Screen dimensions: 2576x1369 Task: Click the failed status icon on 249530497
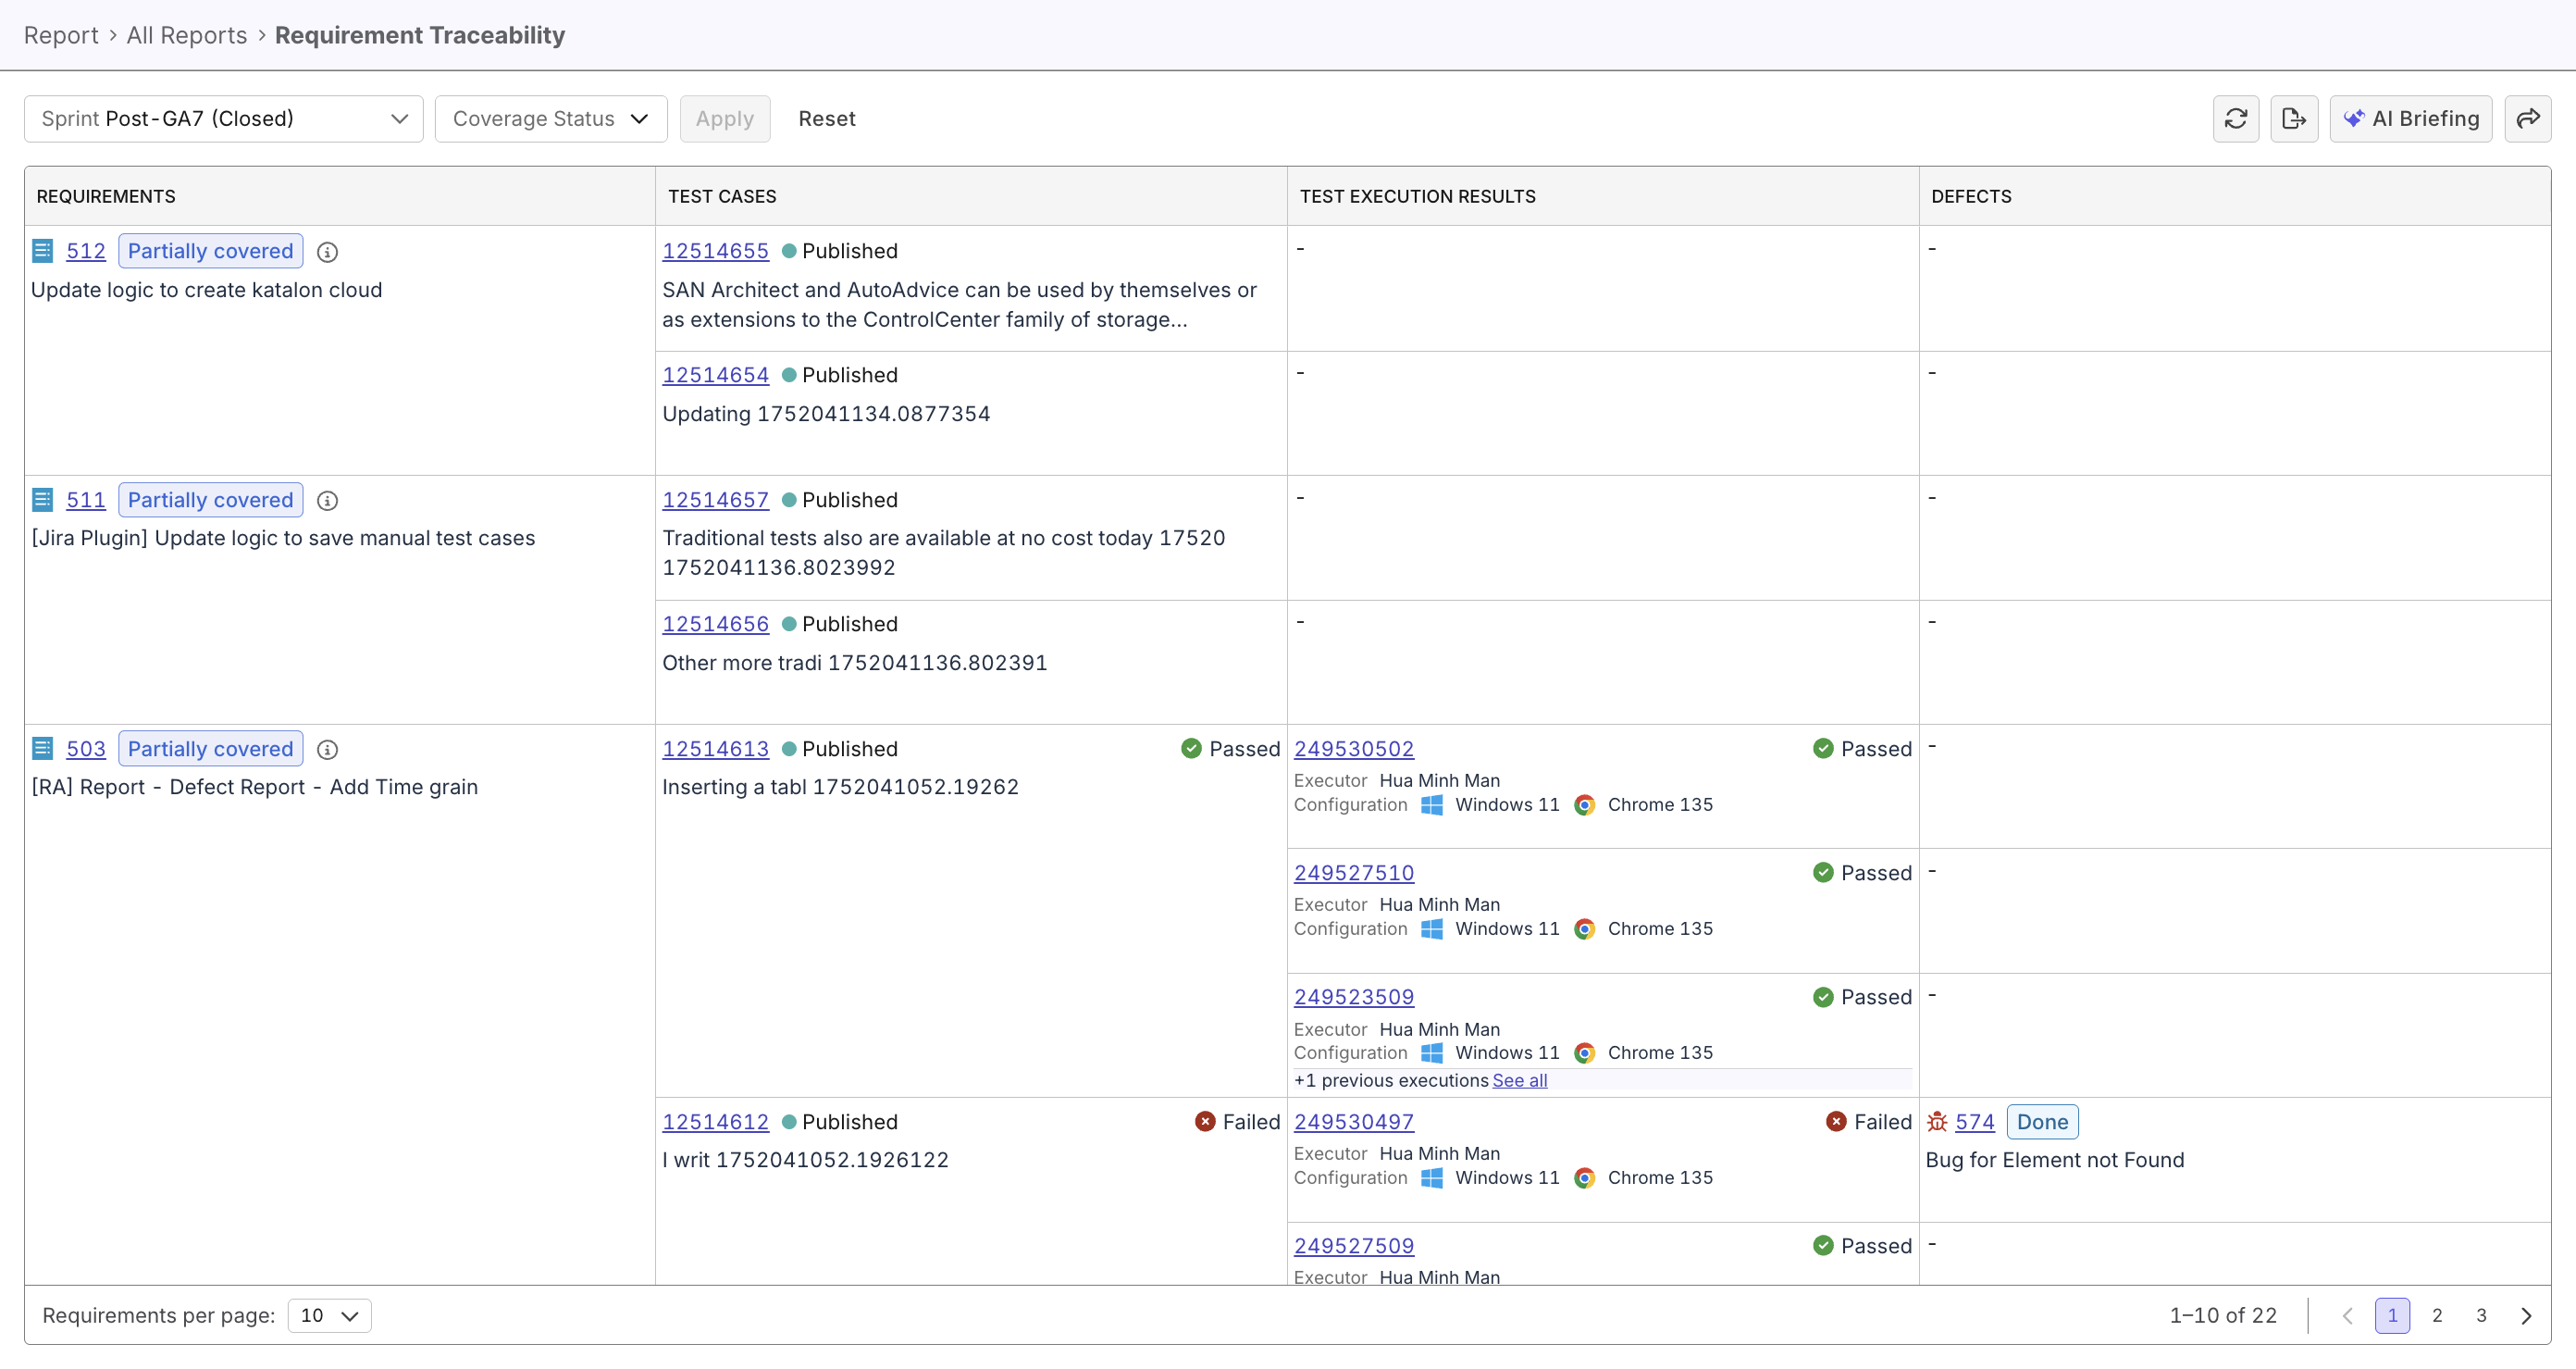click(x=1837, y=1122)
